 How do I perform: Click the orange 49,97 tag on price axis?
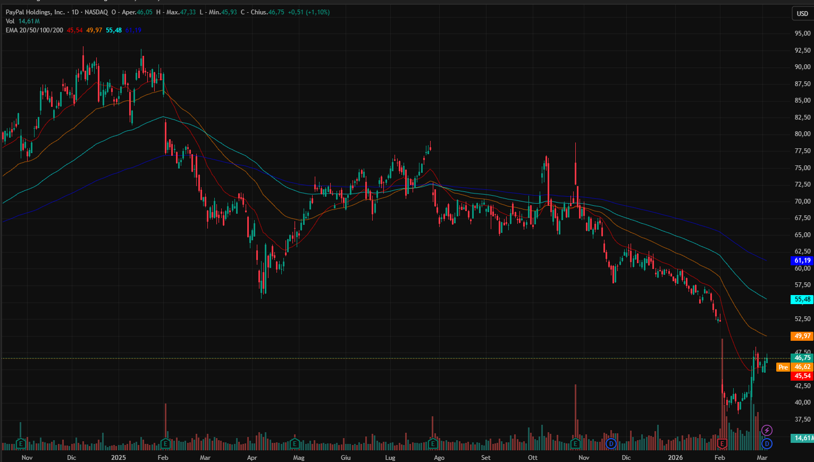tap(802, 336)
